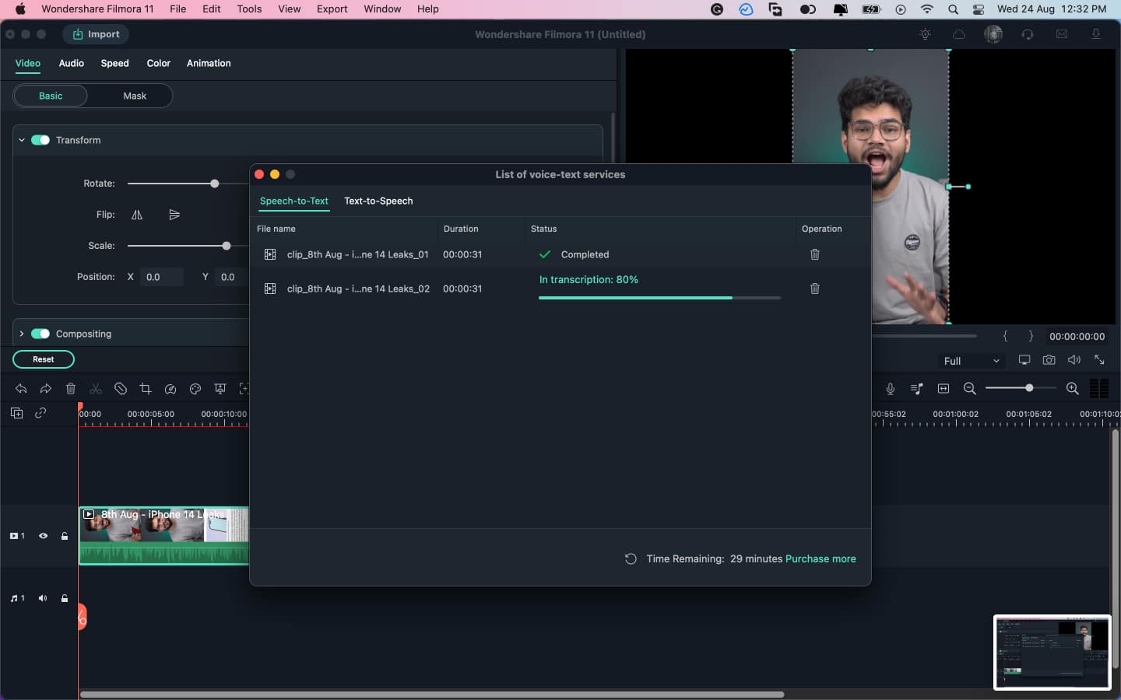The height and width of the screenshot is (700, 1121).
Task: Enter fullscreen preview with the arrows icon
Action: click(1099, 359)
